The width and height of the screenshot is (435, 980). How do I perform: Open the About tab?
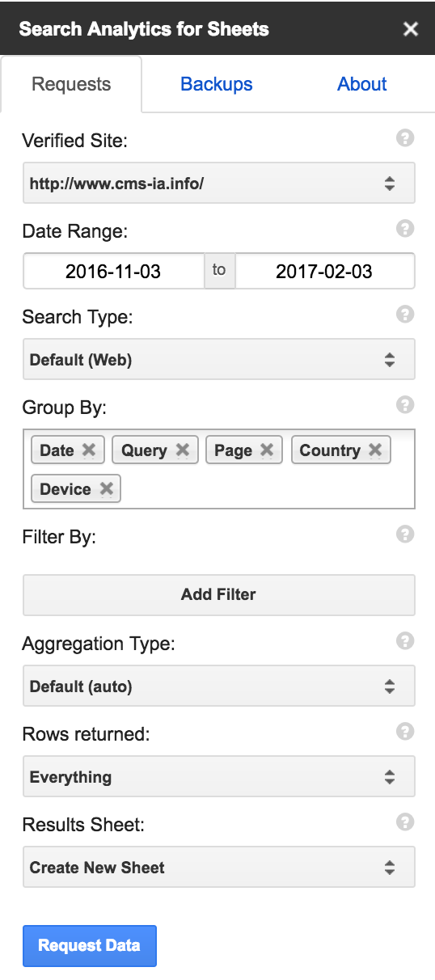tap(362, 84)
